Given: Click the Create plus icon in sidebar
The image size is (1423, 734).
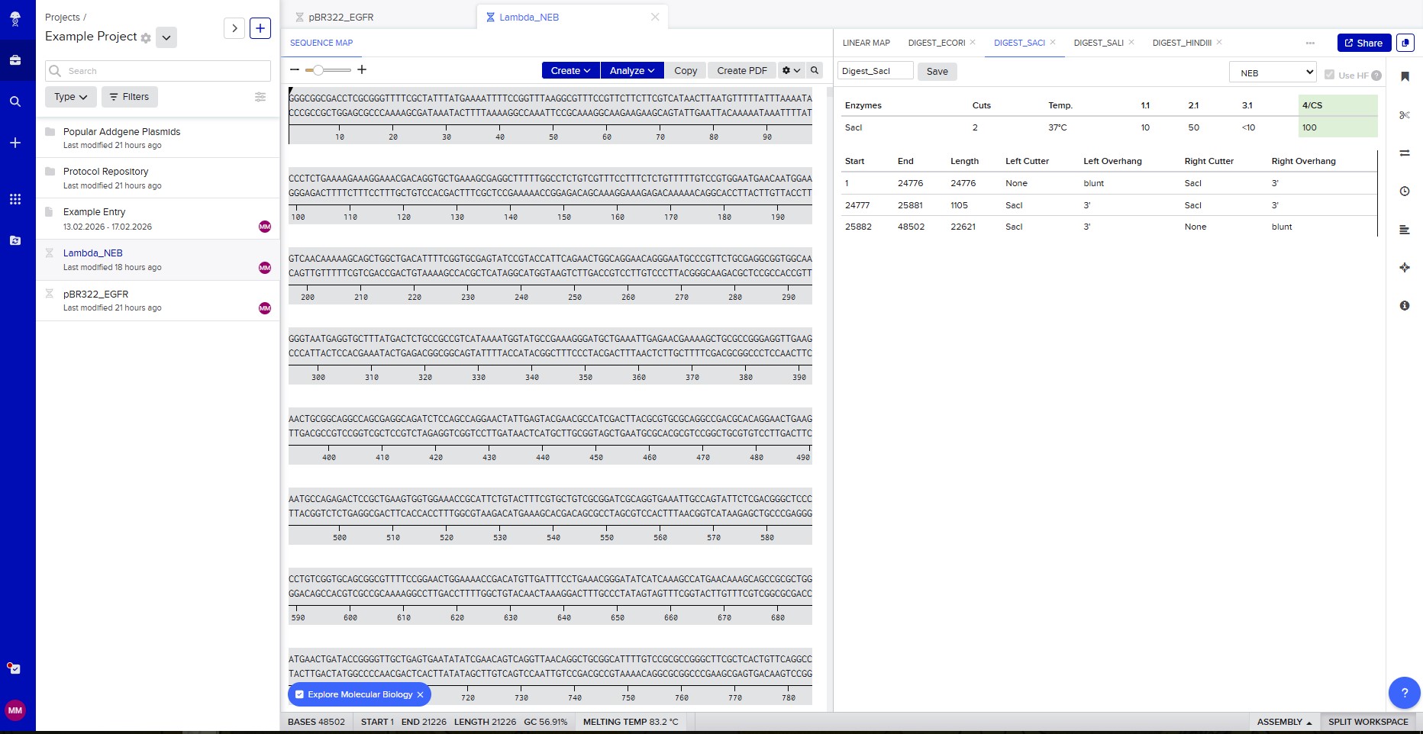Looking at the screenshot, I should pos(15,143).
